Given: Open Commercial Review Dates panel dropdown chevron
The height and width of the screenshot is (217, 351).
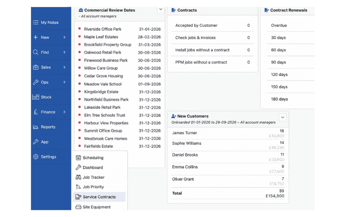Looking at the screenshot, I should [x=160, y=9].
